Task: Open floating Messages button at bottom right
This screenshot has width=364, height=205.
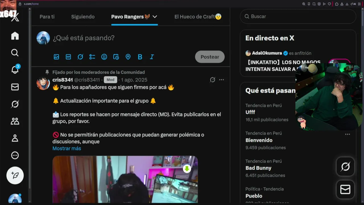Action: point(346,189)
